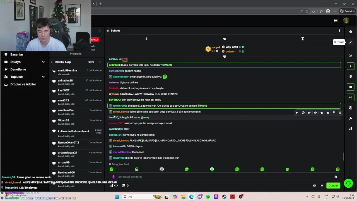Click the chat bubble icon beside settings gear
Image resolution: width=357 pixels, height=201 pixels.
tap(315, 186)
